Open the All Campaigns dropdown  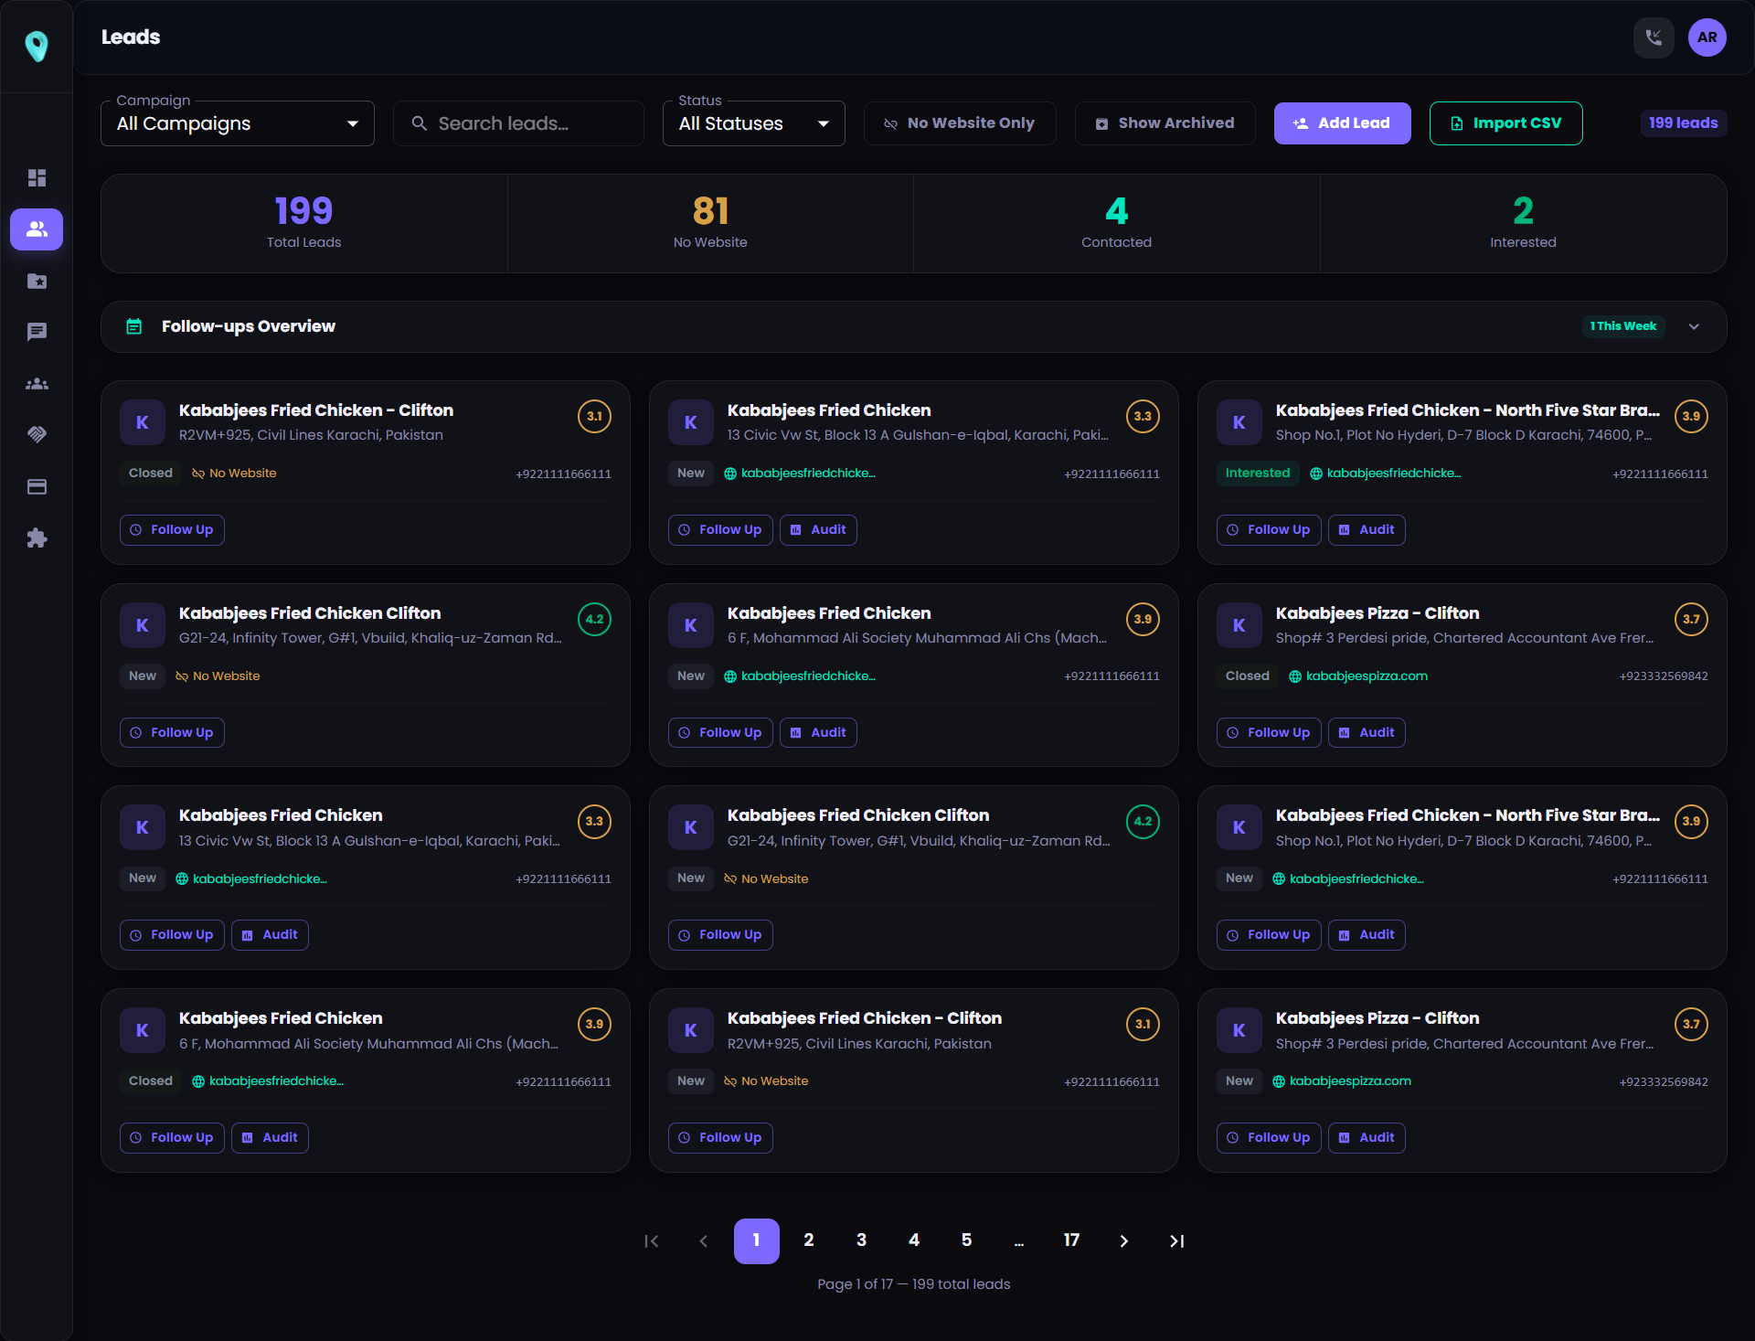click(x=238, y=123)
